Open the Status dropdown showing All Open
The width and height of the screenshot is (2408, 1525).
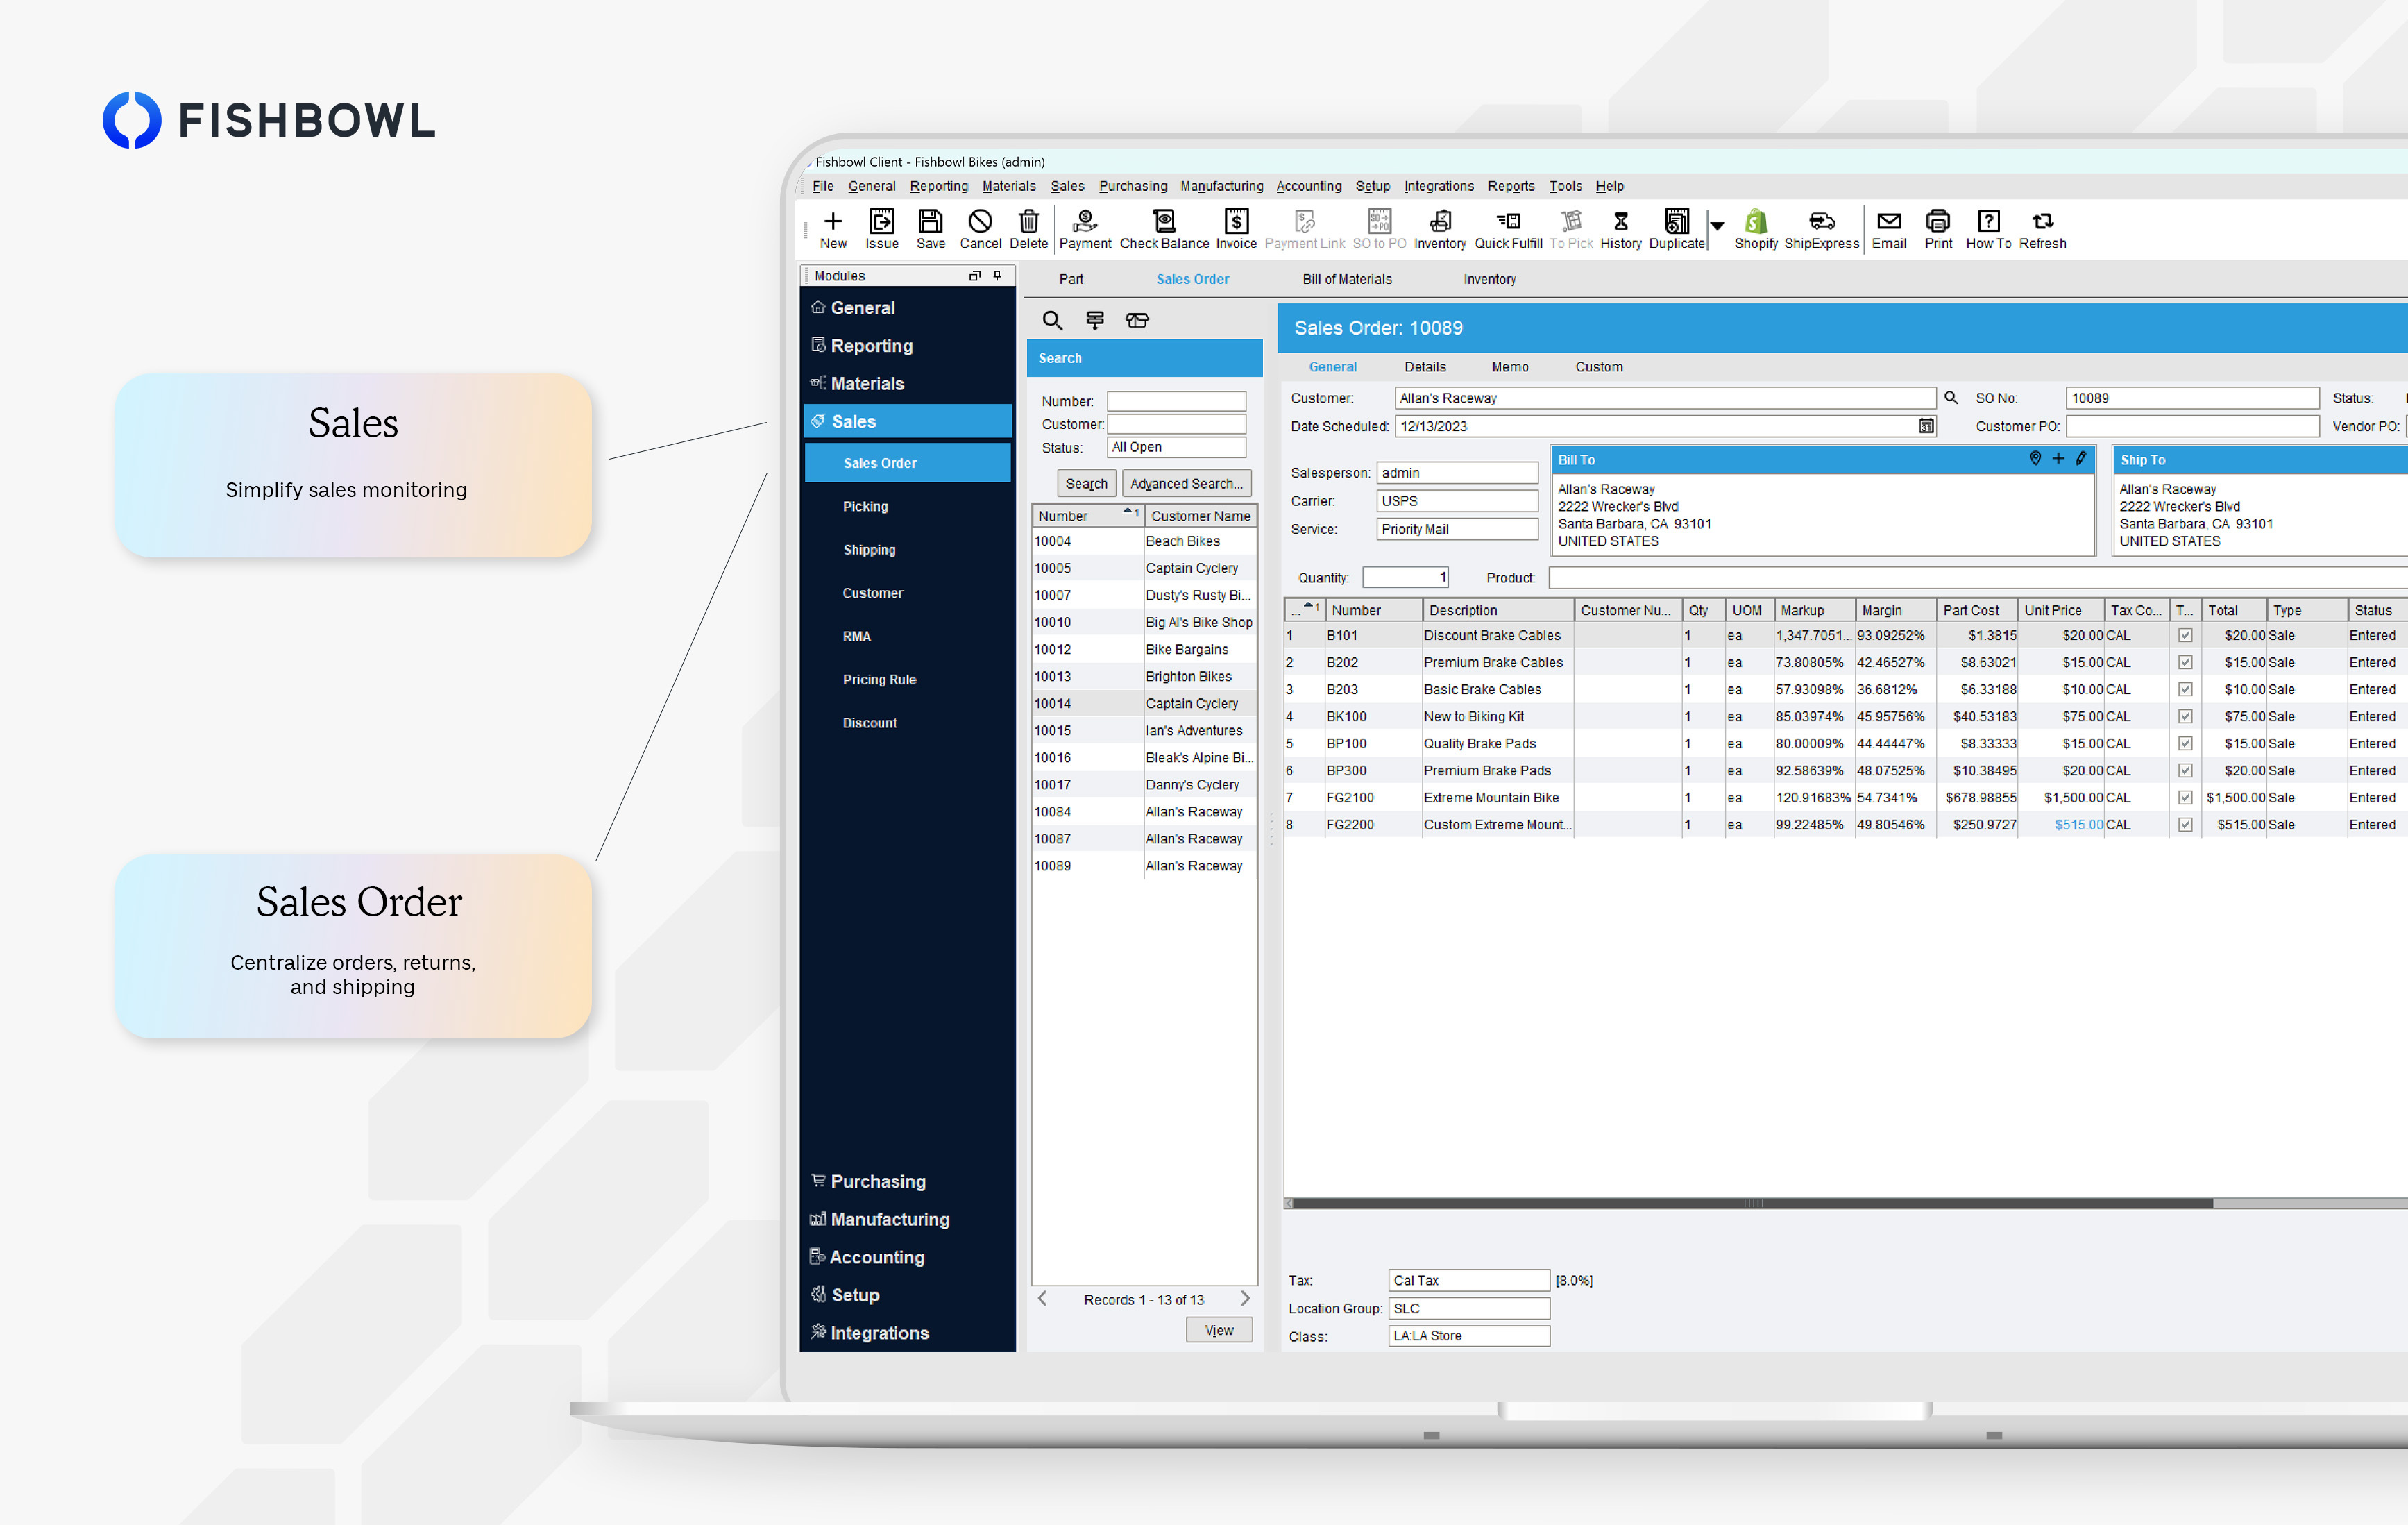click(x=1176, y=447)
